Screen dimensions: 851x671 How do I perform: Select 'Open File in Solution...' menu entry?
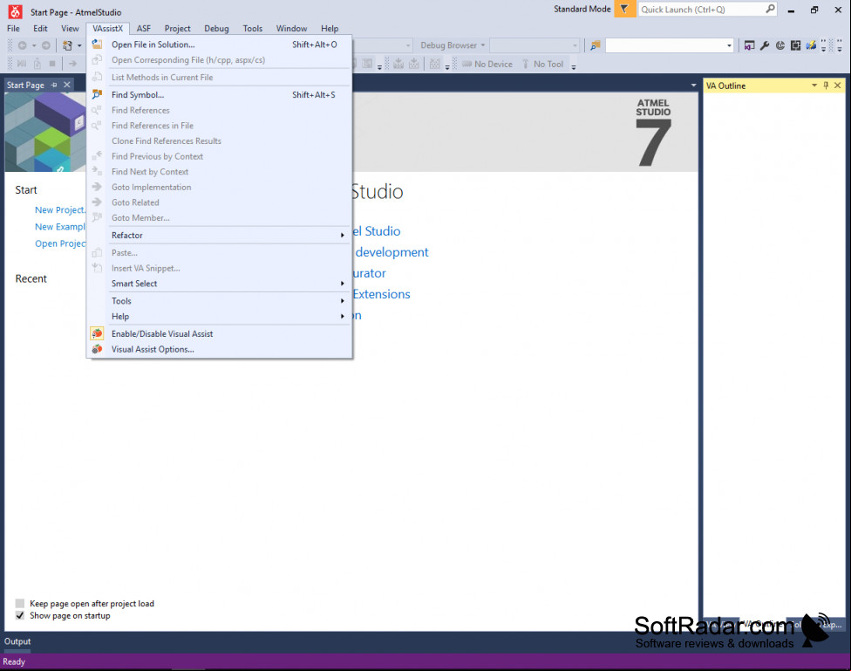(219, 45)
